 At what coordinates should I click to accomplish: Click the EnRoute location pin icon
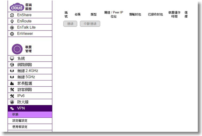pyautogui.click(x=12, y=21)
